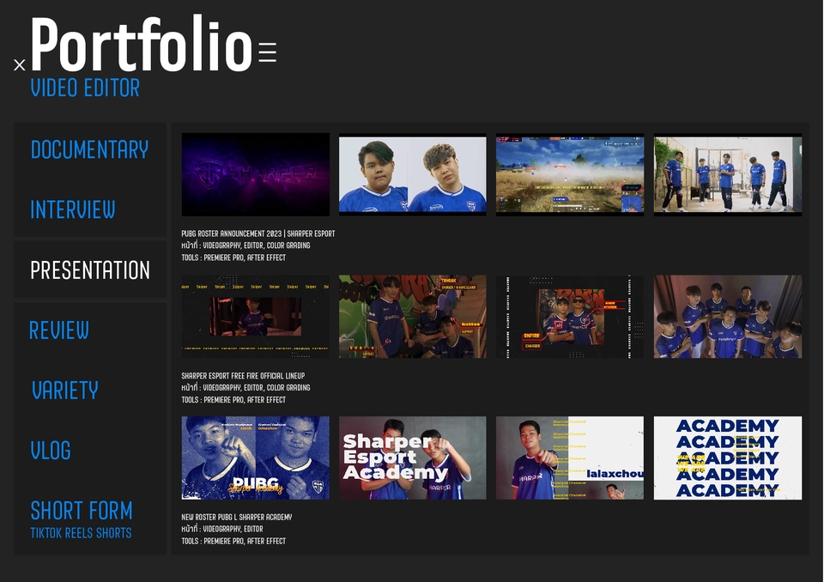Viewport: 824px width, 582px height.
Task: Open the Variety category
Action: (65, 390)
